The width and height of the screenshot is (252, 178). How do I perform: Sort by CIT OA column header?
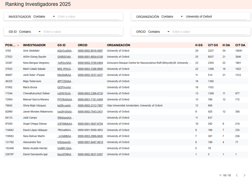click(x=240, y=45)
